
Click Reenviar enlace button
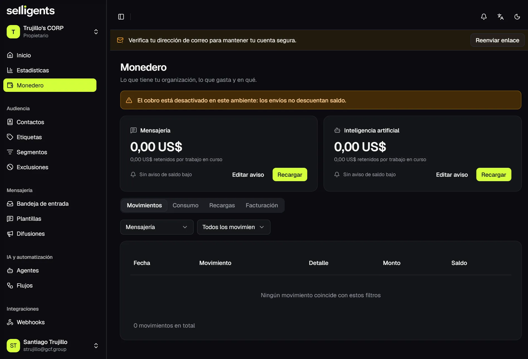click(497, 40)
